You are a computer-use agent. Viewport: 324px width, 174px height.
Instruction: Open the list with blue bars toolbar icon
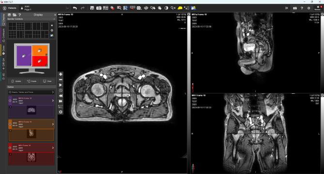(125, 8)
